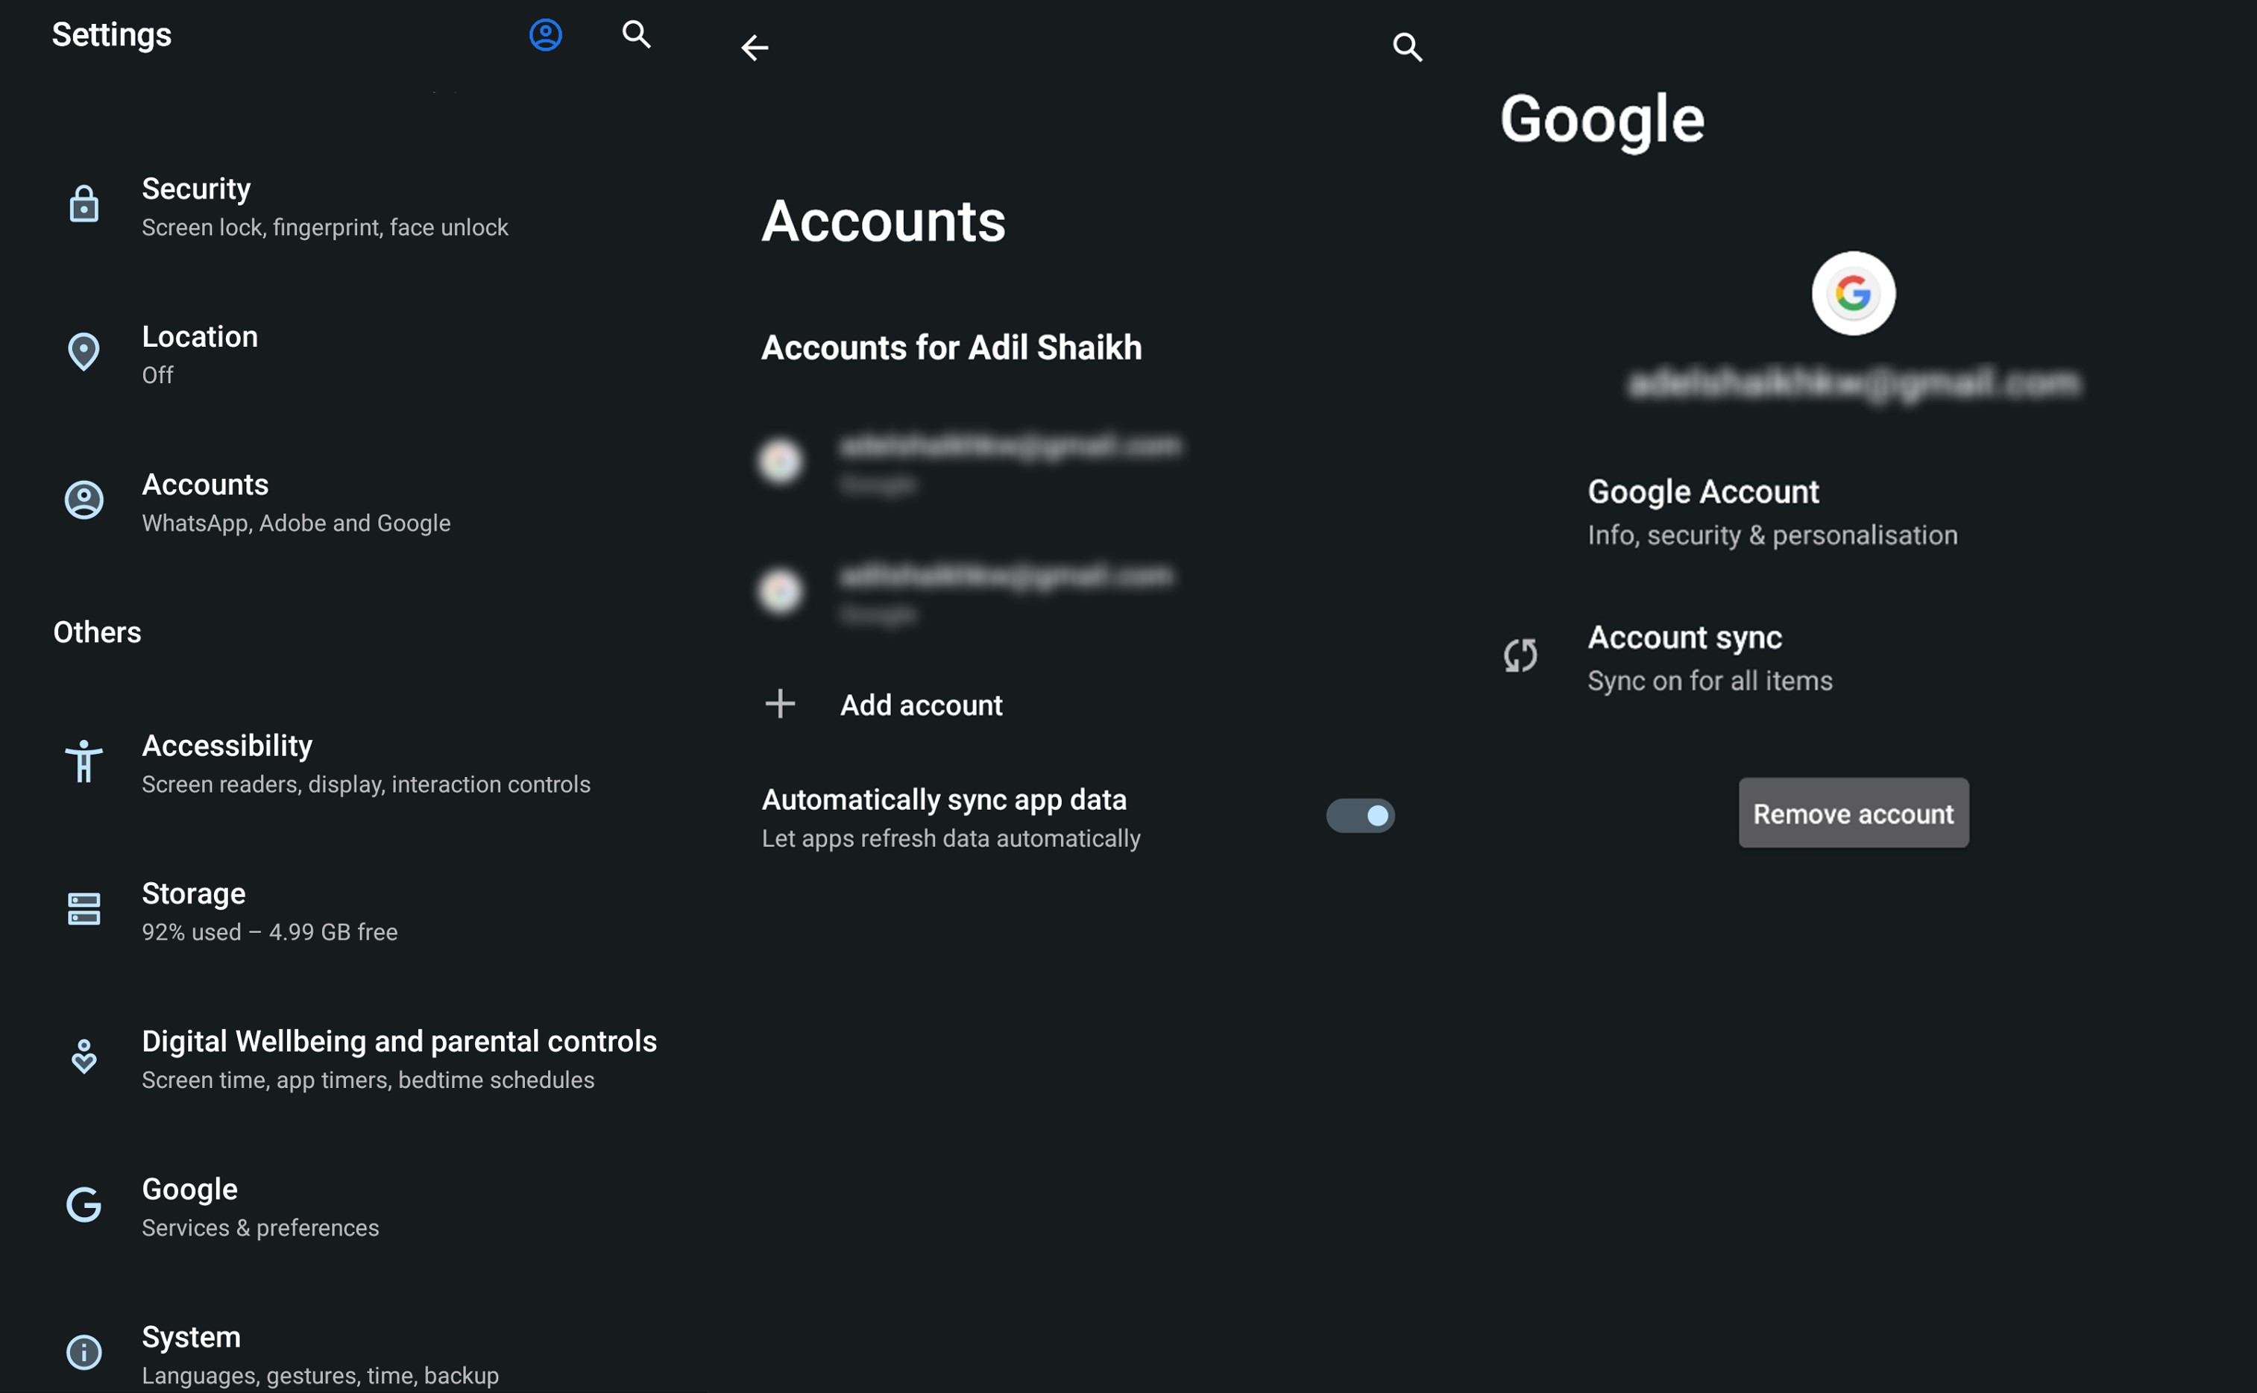Click 'Others' section header
Image resolution: width=2257 pixels, height=1393 pixels.
97,632
